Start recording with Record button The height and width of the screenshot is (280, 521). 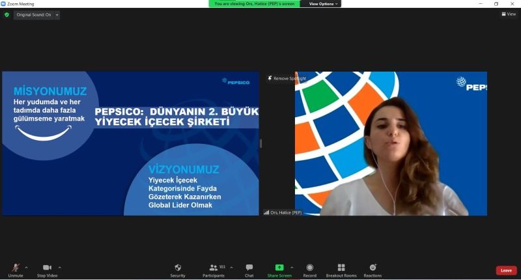point(309,270)
